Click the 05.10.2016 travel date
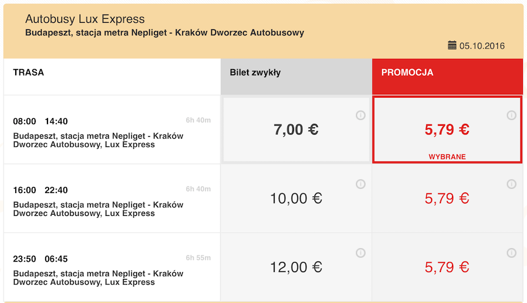The height and width of the screenshot is (303, 527). click(482, 46)
